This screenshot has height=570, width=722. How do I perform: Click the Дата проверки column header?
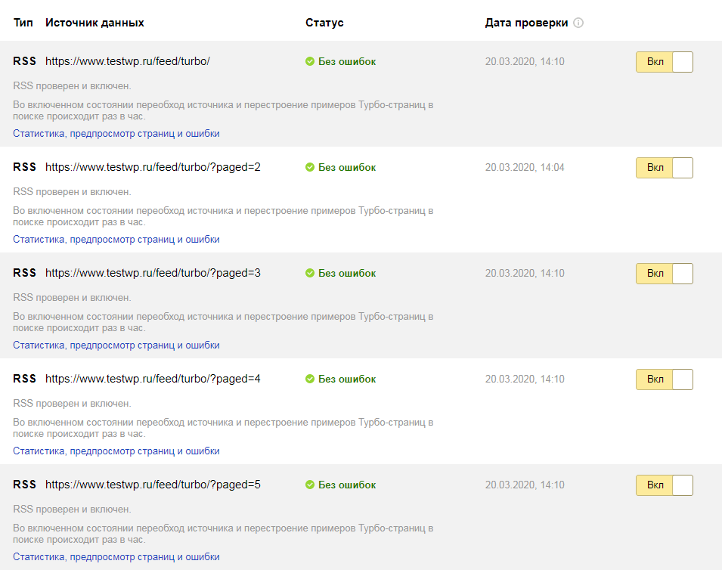[x=526, y=23]
